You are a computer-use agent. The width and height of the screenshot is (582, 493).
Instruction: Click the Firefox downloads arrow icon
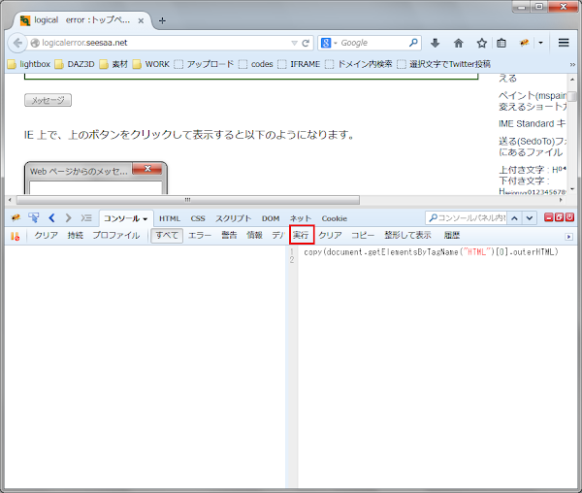point(435,43)
